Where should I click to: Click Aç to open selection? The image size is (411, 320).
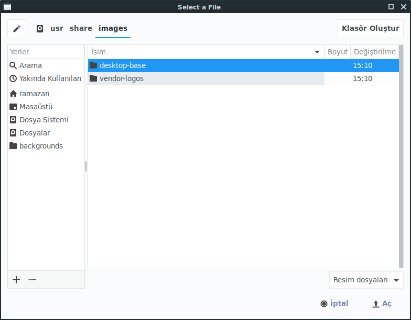click(382, 303)
